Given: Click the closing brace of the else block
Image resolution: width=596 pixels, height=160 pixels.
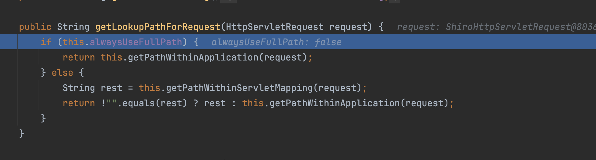Looking at the screenshot, I should click(43, 118).
